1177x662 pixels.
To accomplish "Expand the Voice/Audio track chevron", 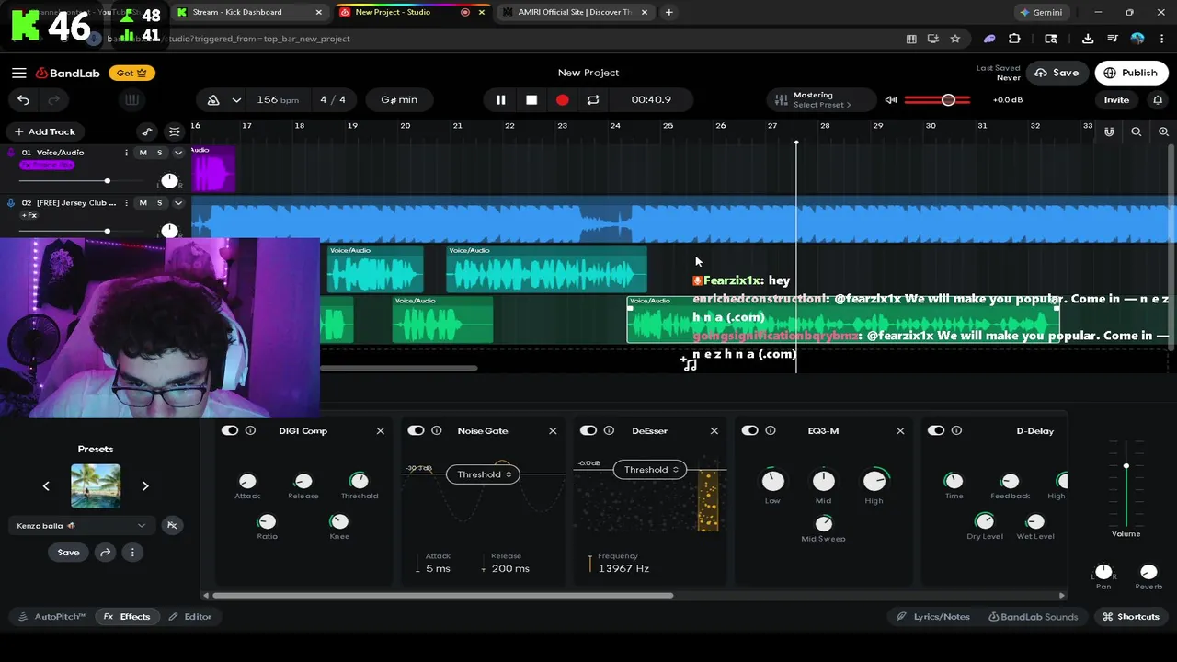I will tap(178, 153).
